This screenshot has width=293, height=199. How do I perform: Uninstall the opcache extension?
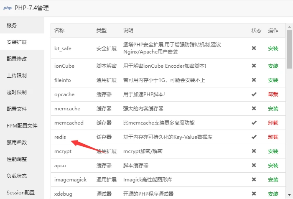click(273, 94)
